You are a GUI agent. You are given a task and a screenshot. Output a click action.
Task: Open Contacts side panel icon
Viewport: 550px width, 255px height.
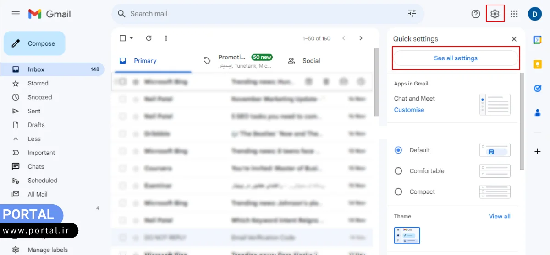click(538, 112)
